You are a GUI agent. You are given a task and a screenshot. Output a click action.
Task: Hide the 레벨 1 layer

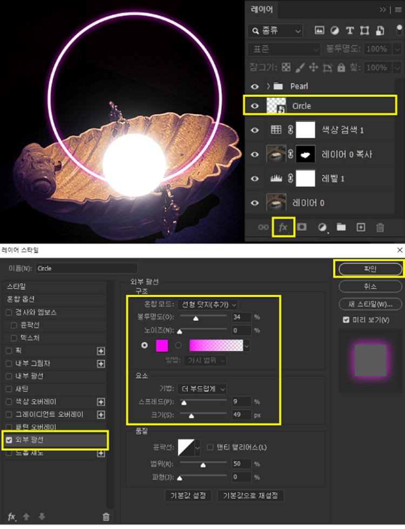(x=255, y=179)
